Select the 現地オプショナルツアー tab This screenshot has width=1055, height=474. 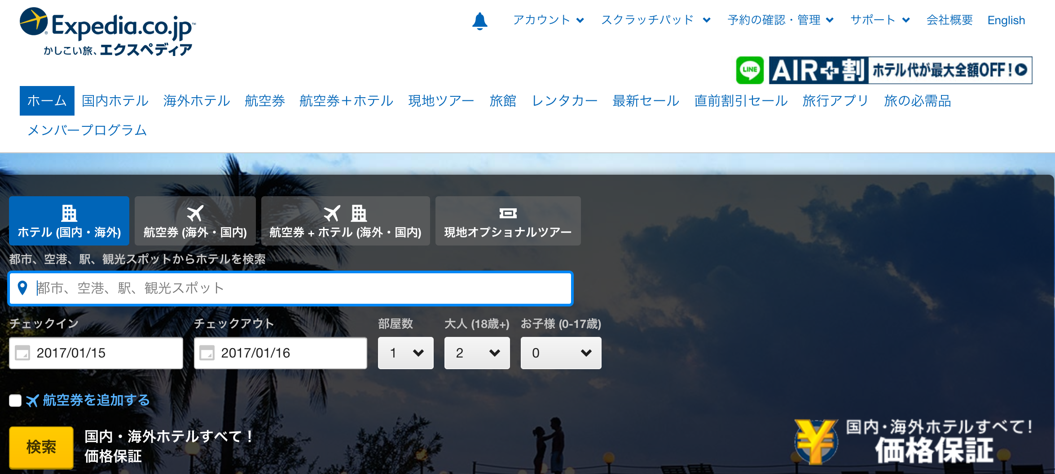coord(508,221)
